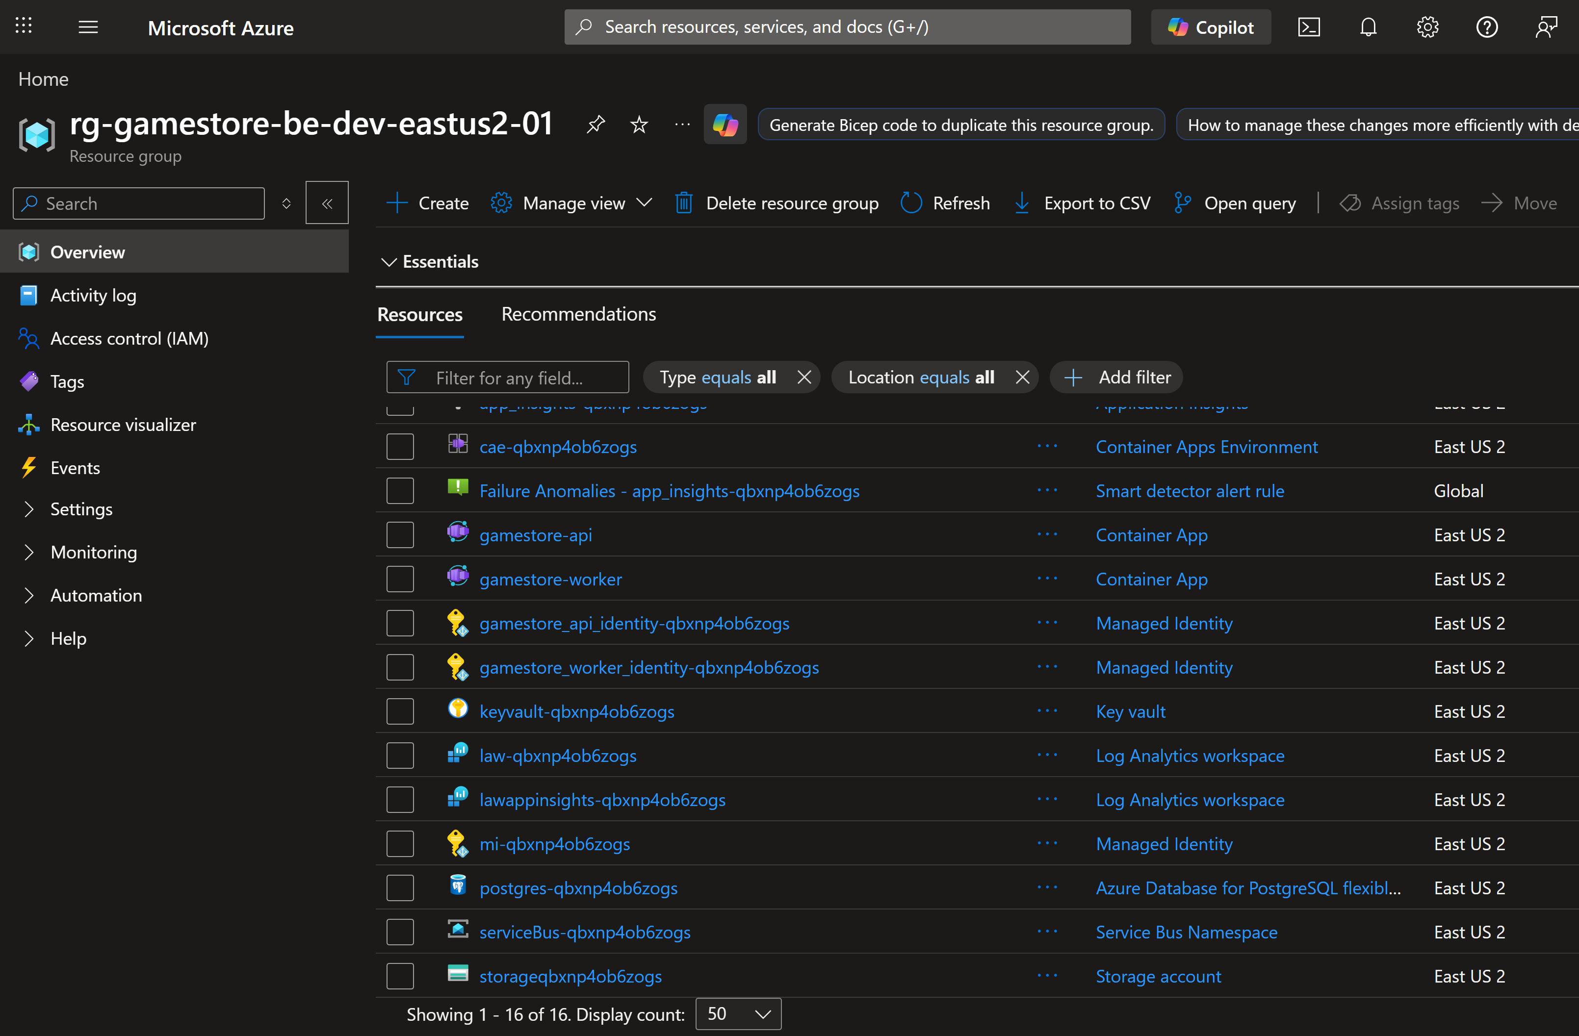The width and height of the screenshot is (1579, 1036).
Task: Open more options ellipsis beside title
Action: click(682, 124)
